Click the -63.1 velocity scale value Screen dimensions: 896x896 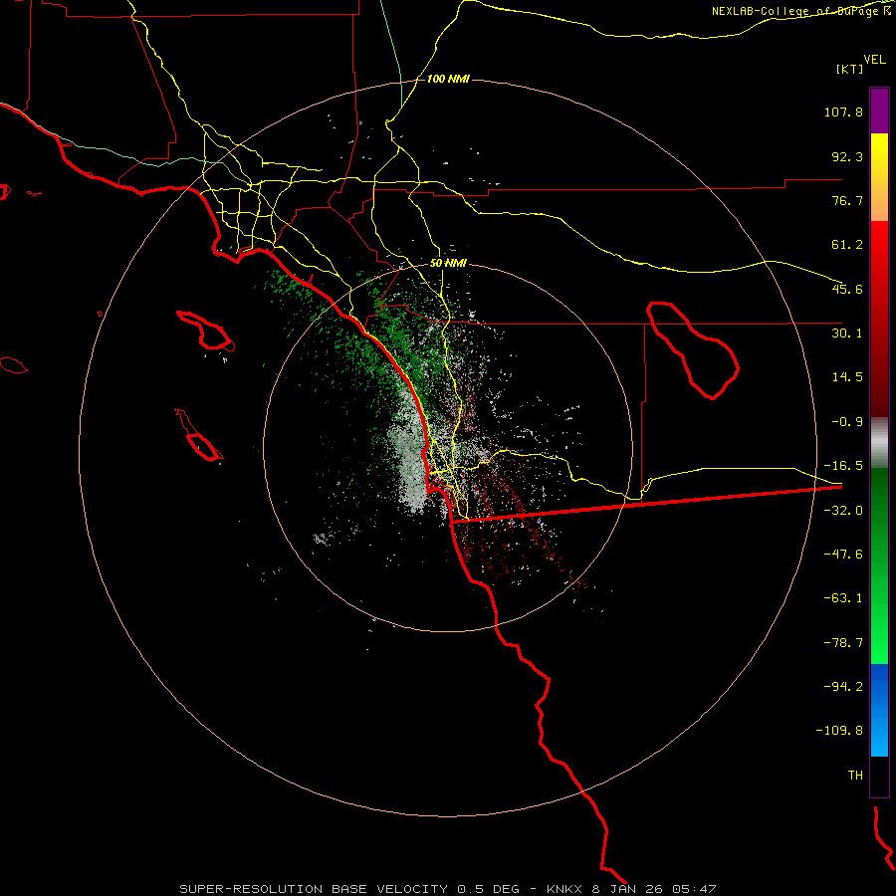pos(843,598)
